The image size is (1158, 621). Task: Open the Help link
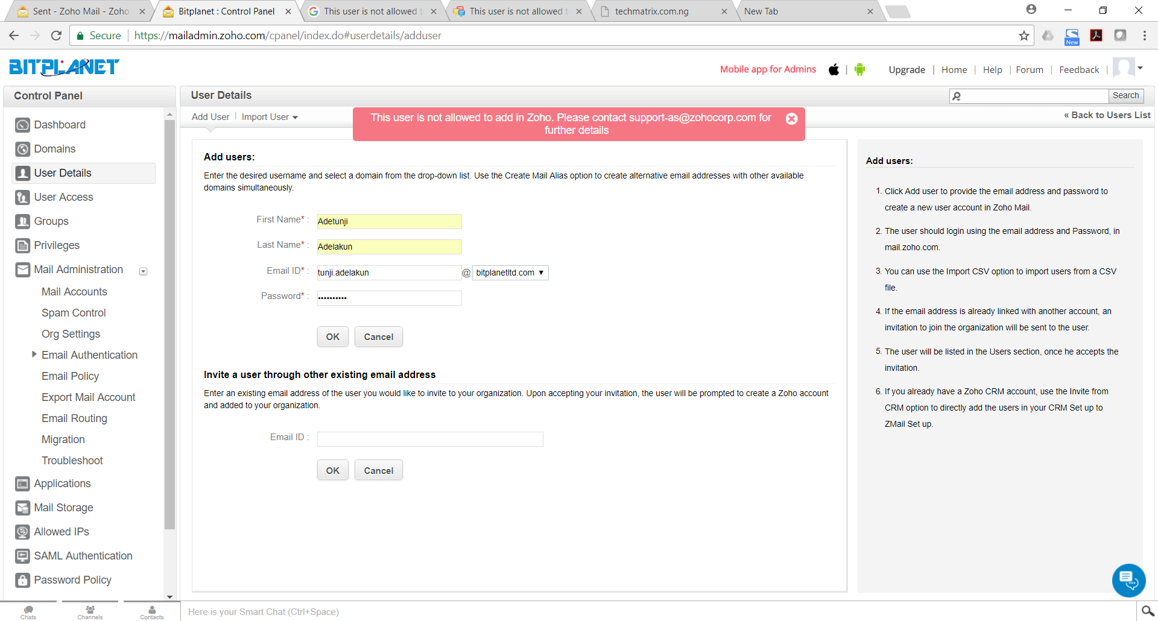tap(992, 70)
